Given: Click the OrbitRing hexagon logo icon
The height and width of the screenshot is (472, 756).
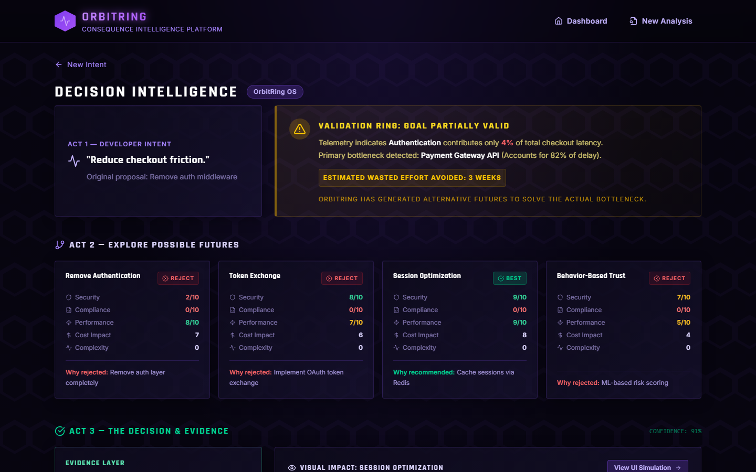Looking at the screenshot, I should pyautogui.click(x=65, y=21).
